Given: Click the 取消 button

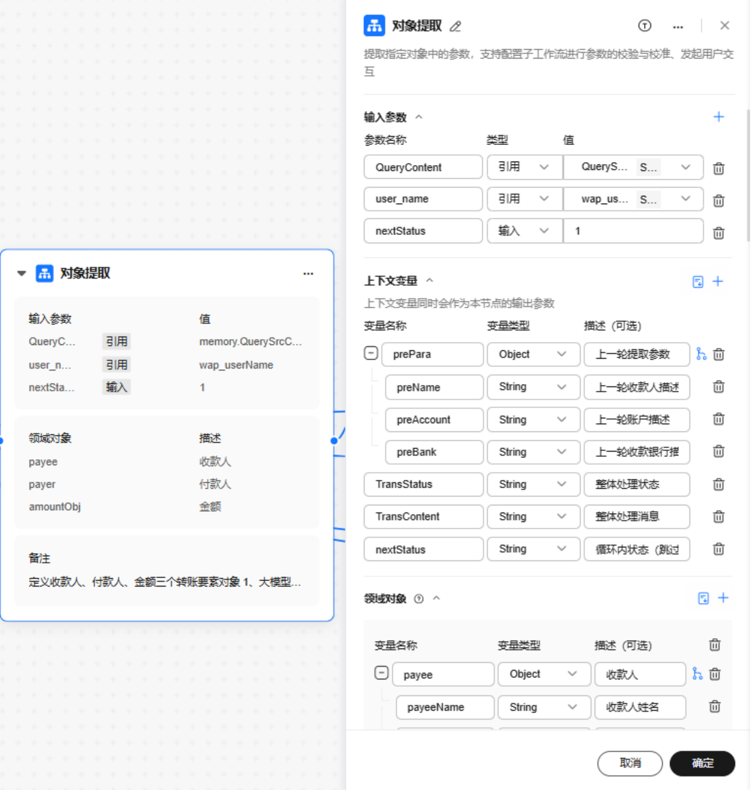Looking at the screenshot, I should [630, 763].
